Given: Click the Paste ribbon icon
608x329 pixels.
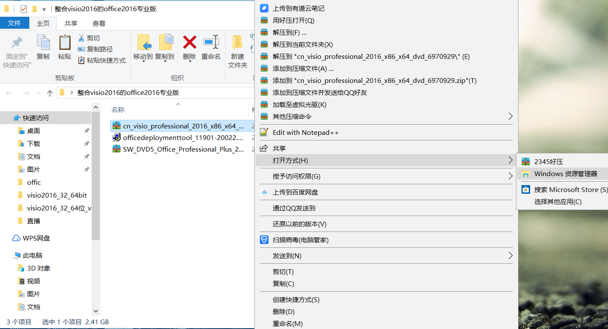Looking at the screenshot, I should point(65,43).
